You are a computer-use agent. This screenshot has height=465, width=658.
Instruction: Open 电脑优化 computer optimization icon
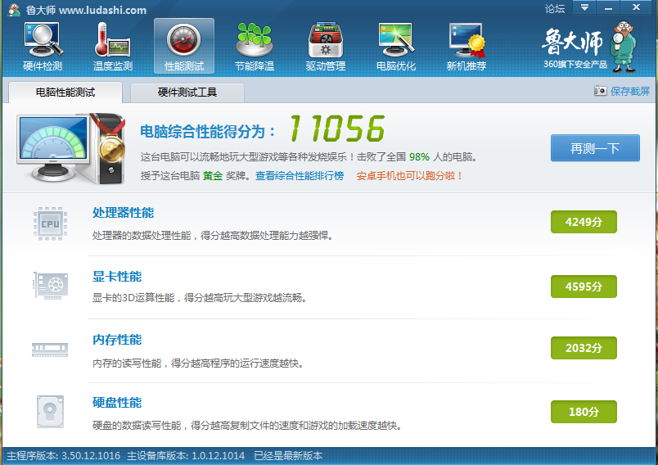396,47
